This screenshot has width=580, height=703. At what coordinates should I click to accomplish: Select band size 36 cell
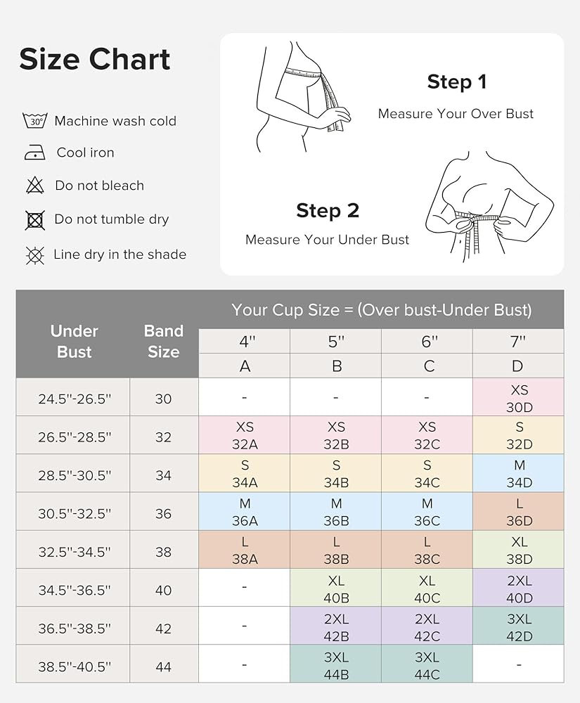click(164, 512)
